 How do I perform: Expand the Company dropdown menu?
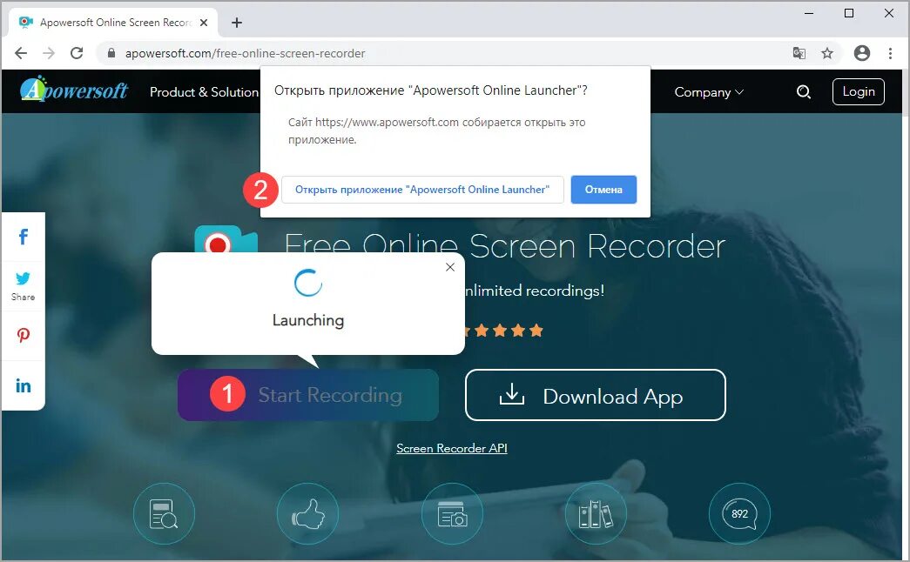click(709, 92)
